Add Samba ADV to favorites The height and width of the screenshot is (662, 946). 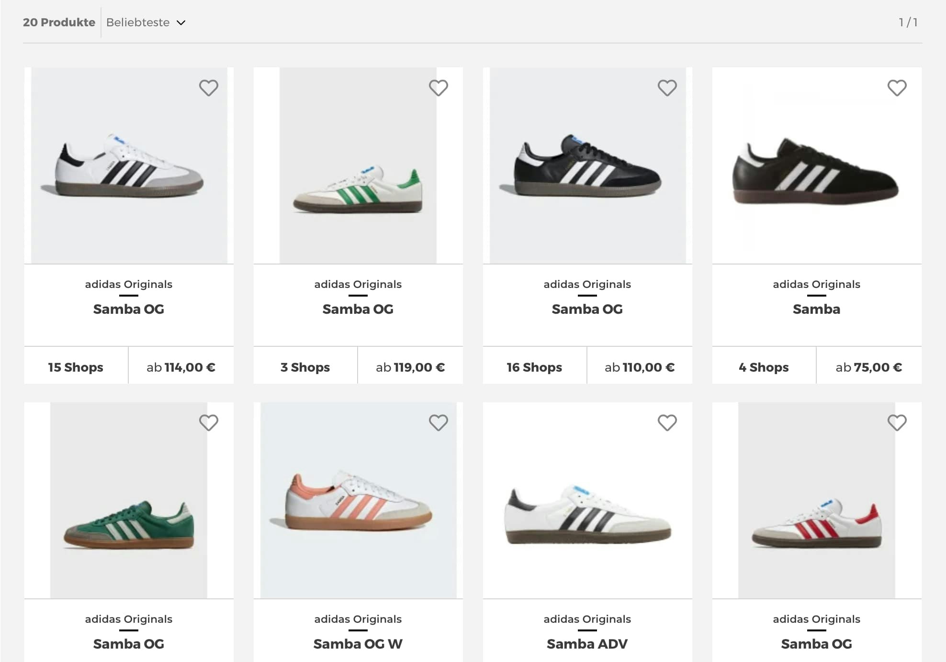click(x=667, y=423)
